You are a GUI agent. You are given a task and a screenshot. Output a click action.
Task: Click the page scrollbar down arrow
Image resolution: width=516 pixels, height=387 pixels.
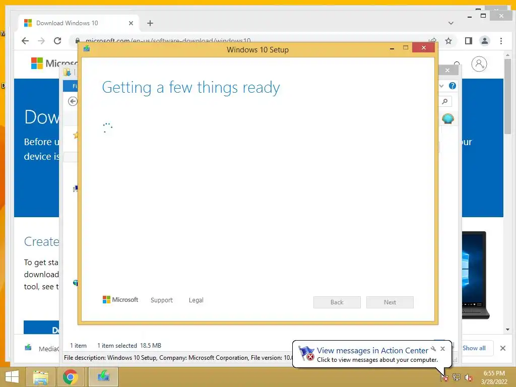tap(507, 330)
